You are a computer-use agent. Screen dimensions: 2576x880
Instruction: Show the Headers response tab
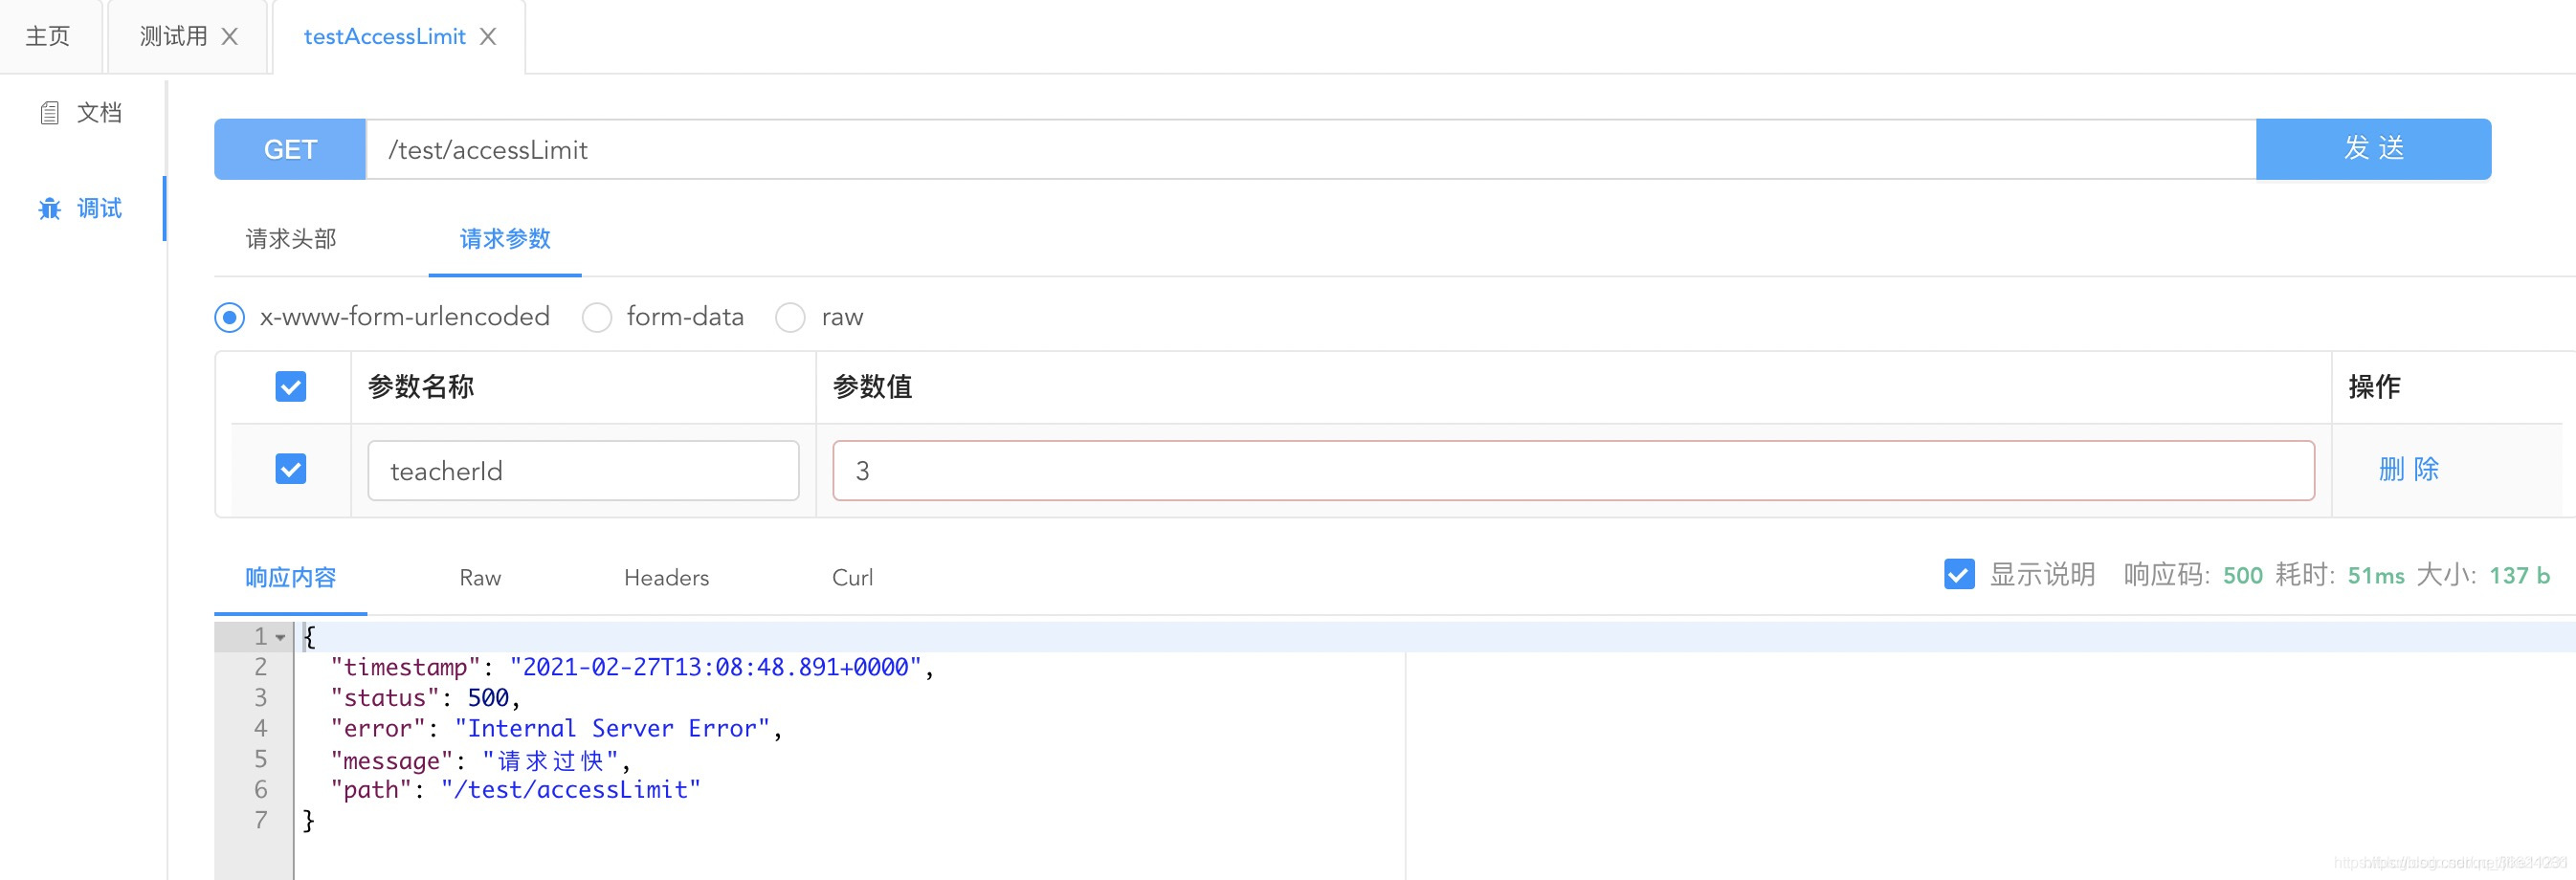tap(666, 578)
